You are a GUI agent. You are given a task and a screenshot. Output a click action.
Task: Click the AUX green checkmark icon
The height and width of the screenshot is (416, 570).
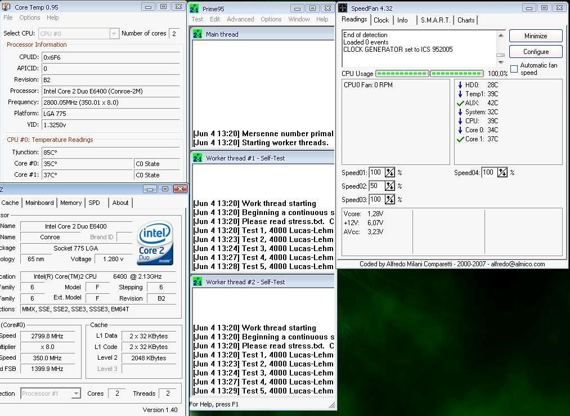click(460, 103)
